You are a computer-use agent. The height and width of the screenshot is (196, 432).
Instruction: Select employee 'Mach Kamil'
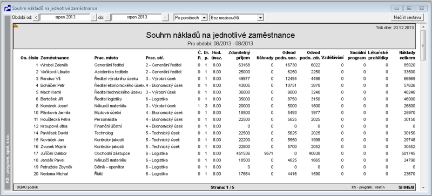tap(50, 92)
